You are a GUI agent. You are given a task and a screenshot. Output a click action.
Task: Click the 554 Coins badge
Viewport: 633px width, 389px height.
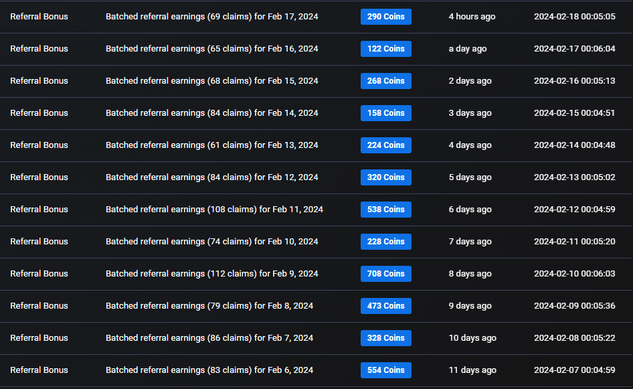click(386, 370)
